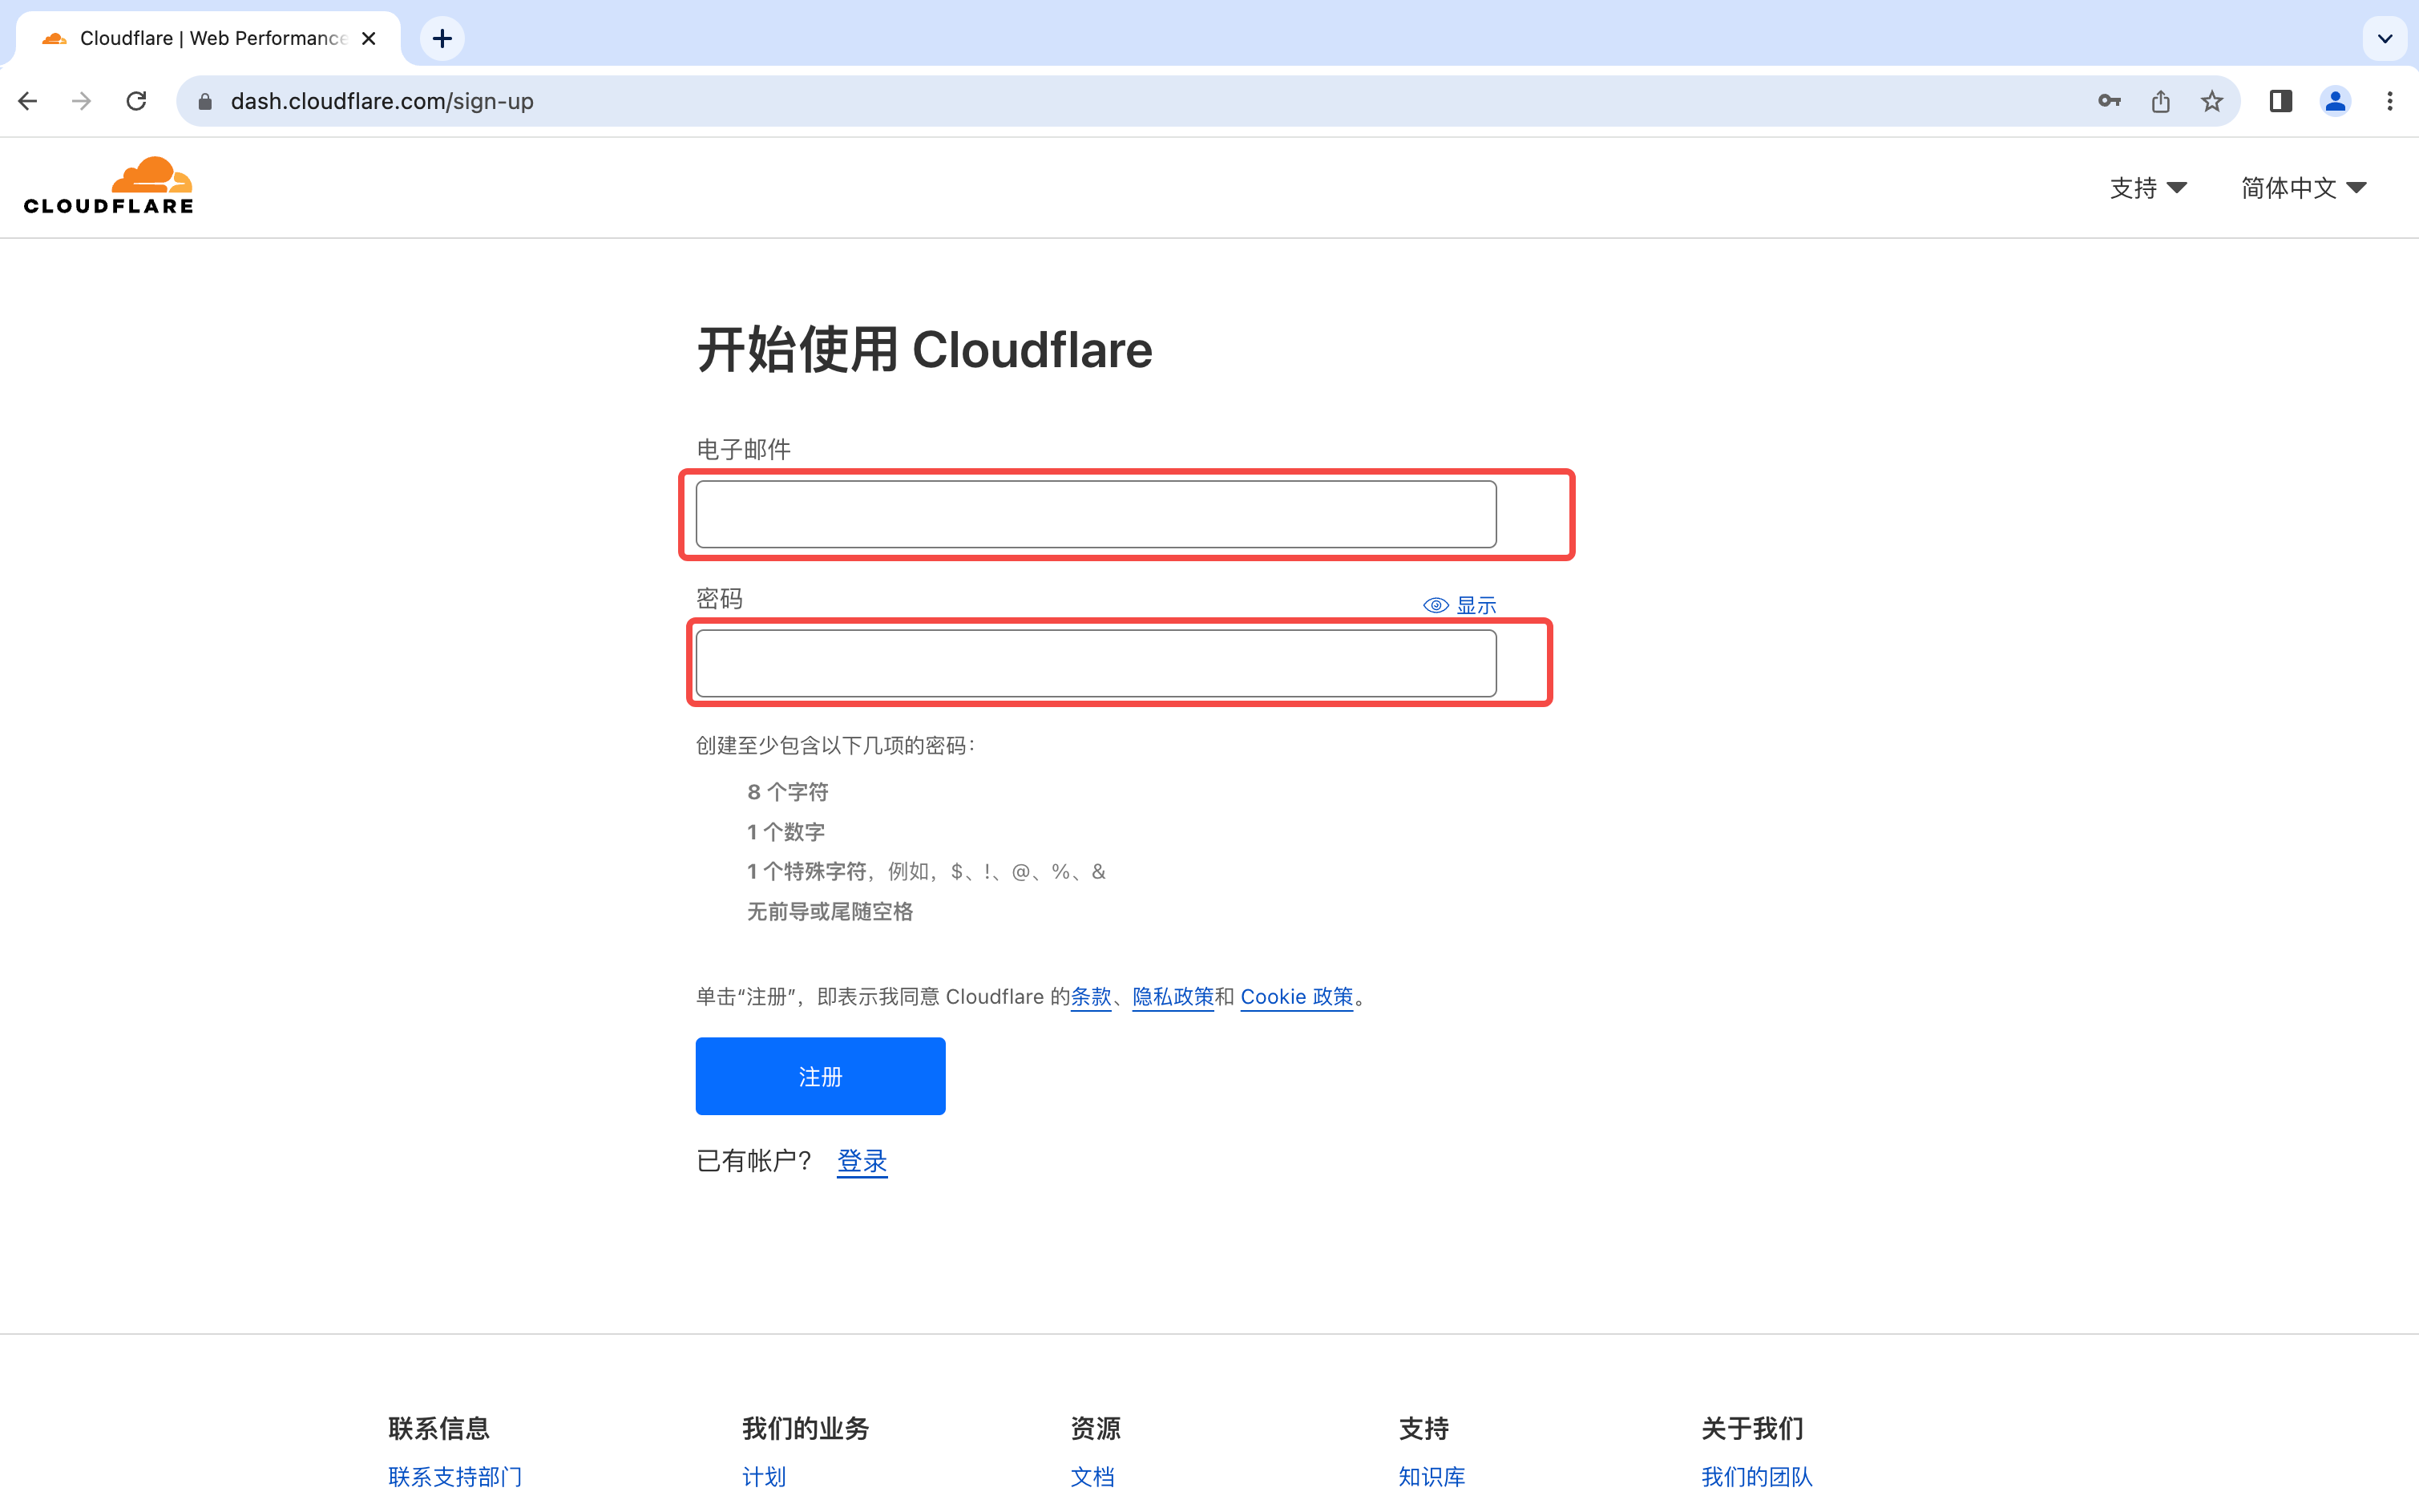The height and width of the screenshot is (1512, 2419).
Task: Open the Chrome profile icon
Action: click(x=2335, y=101)
